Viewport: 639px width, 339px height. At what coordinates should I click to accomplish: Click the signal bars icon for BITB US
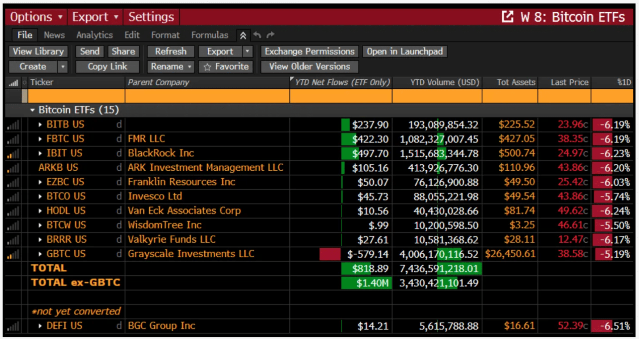click(13, 125)
